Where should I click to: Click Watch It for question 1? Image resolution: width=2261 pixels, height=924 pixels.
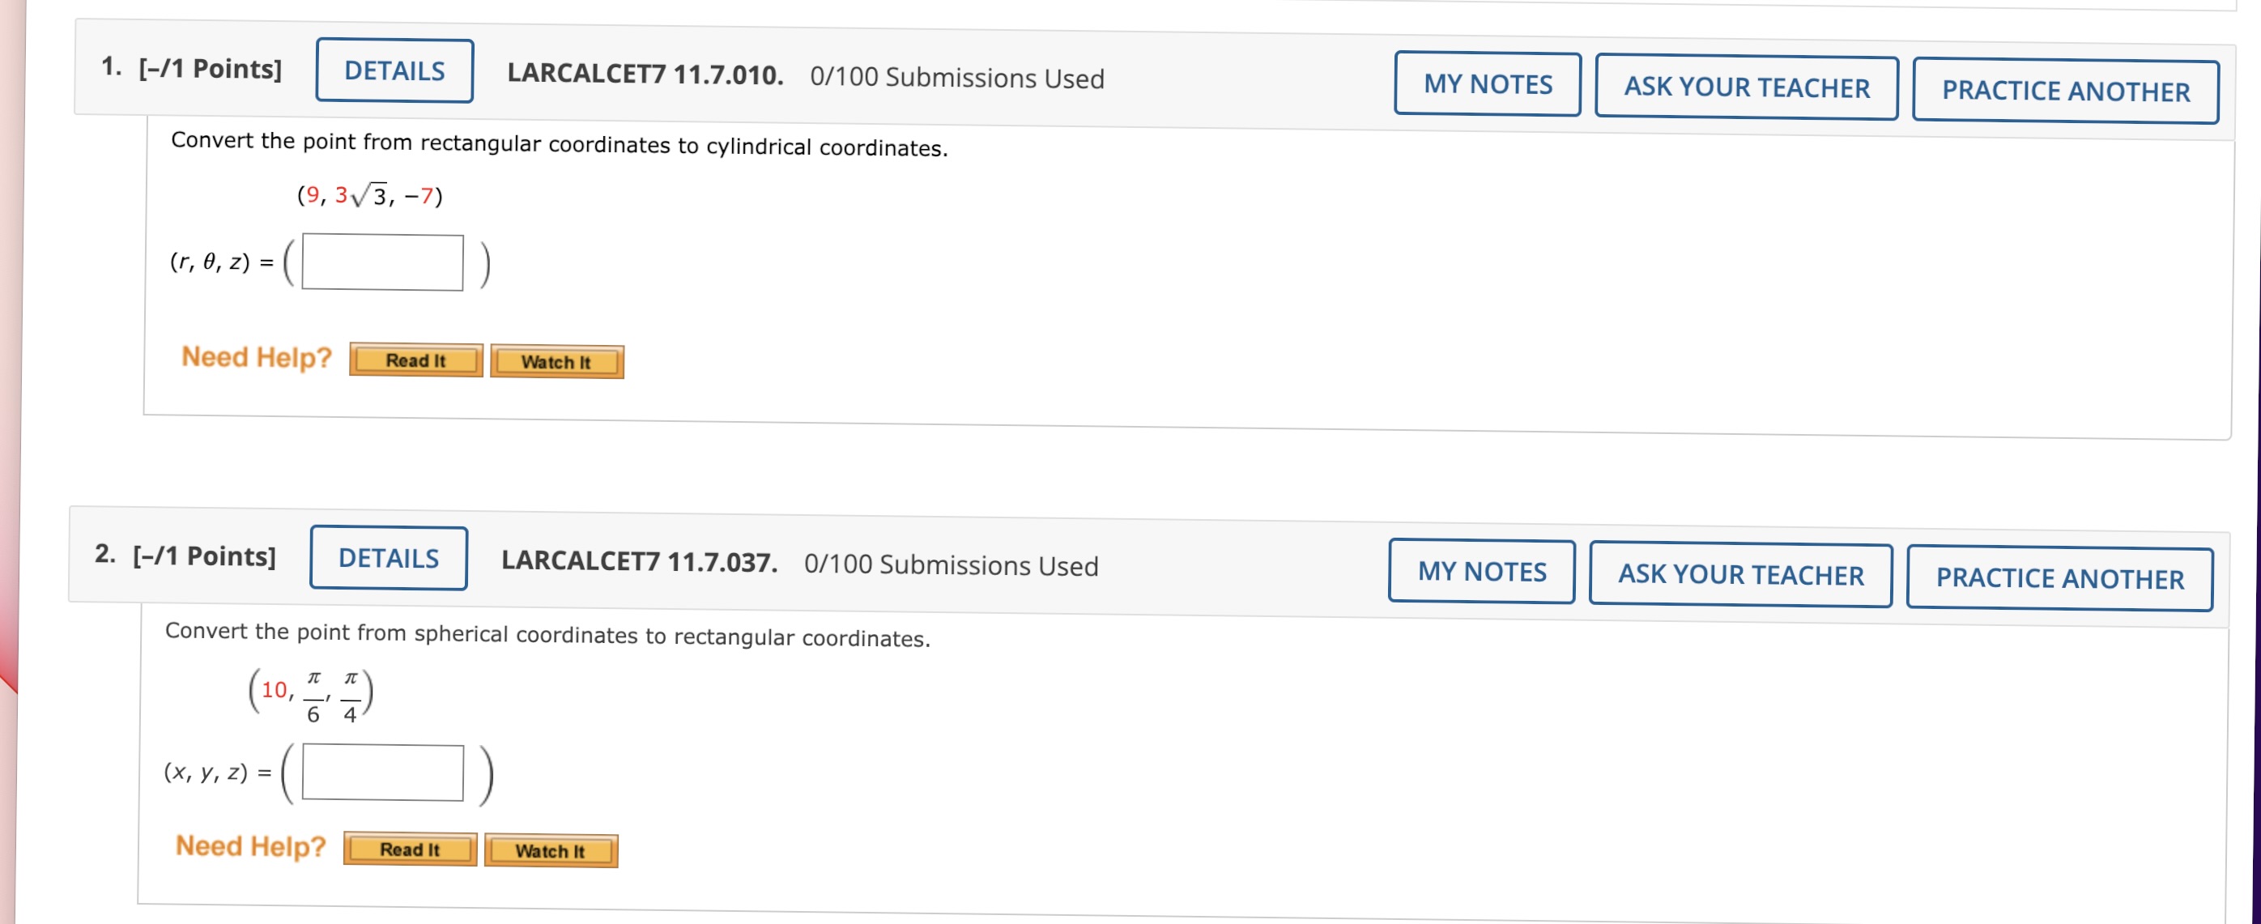[556, 361]
